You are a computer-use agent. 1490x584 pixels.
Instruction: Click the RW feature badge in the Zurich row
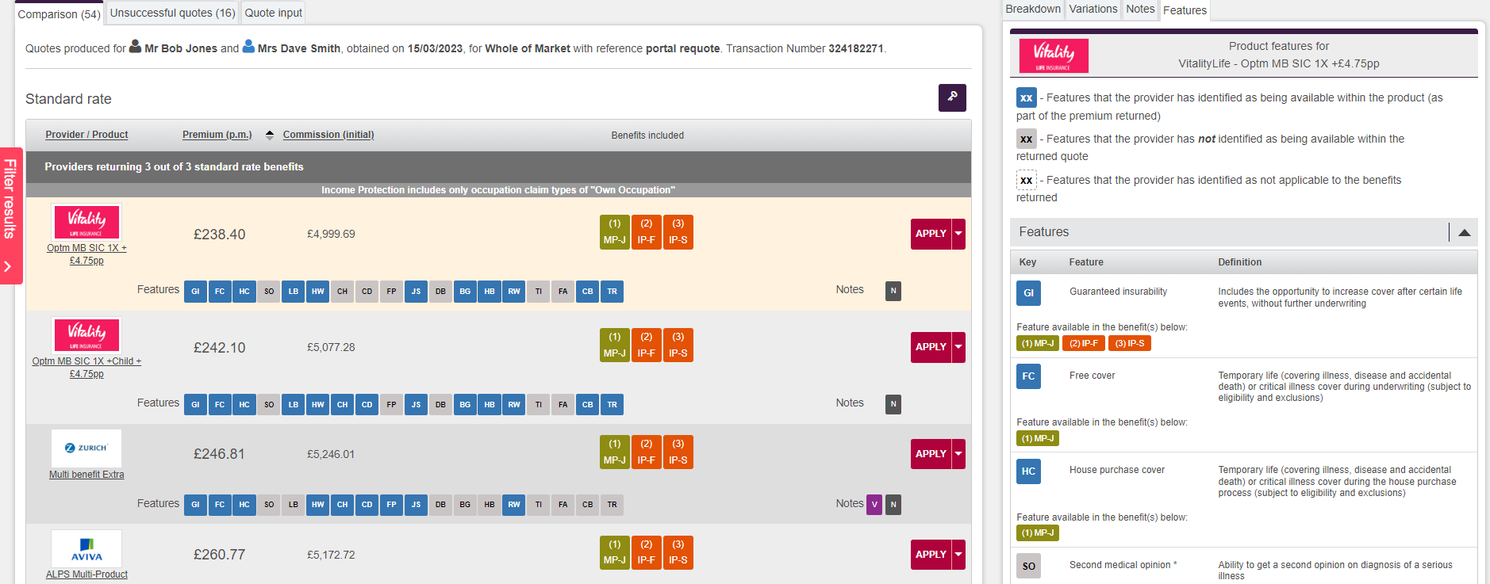click(x=514, y=505)
